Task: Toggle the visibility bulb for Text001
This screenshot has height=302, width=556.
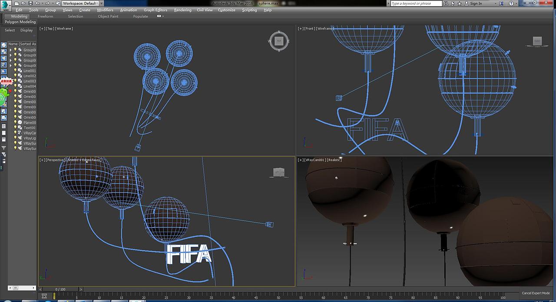Action: tap(15, 128)
